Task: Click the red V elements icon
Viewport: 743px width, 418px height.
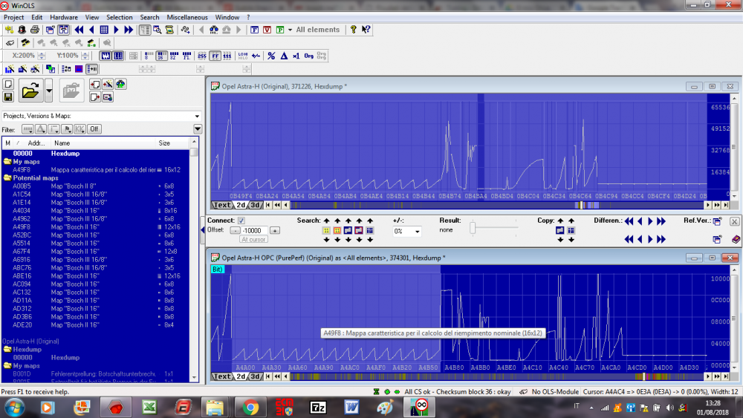Action: (x=267, y=30)
